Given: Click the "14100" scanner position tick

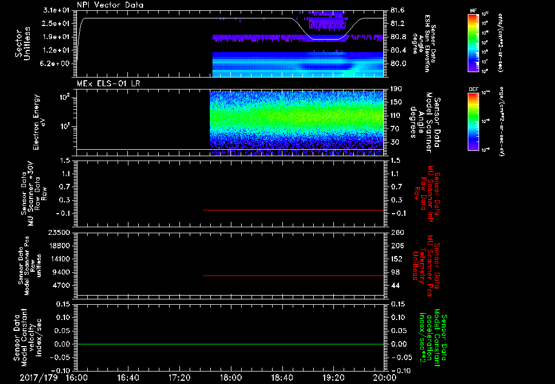Looking at the screenshot, I should (59, 259).
